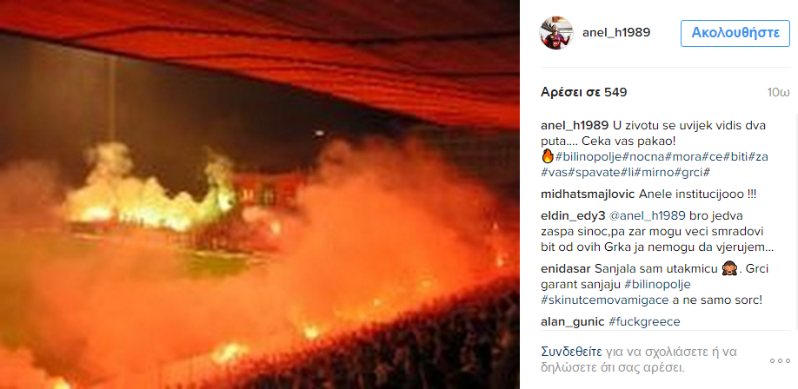Open the 10ω post timestamp
The width and height of the screenshot is (798, 389).
pos(778,93)
